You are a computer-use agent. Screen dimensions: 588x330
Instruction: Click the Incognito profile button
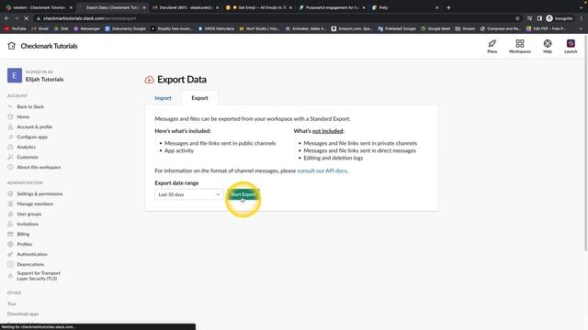click(x=560, y=18)
